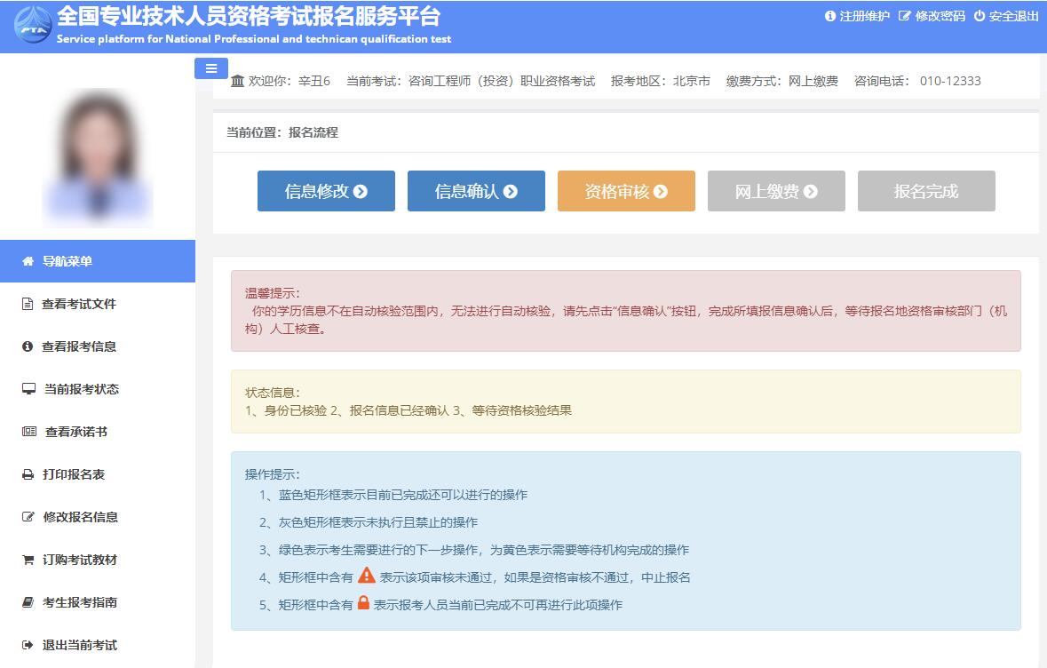
Task: Click the gray 报名完成 step button
Action: point(926,191)
